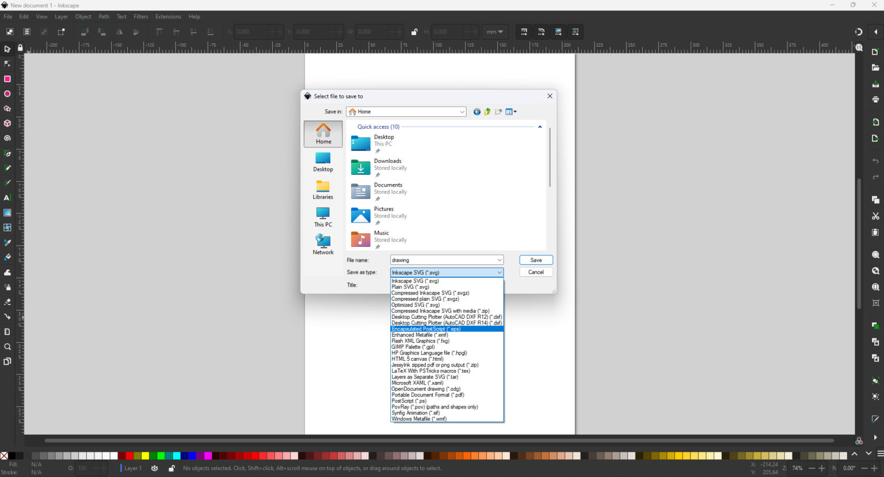Open the Extensions menu
Image resolution: width=884 pixels, height=477 pixels.
coord(168,17)
